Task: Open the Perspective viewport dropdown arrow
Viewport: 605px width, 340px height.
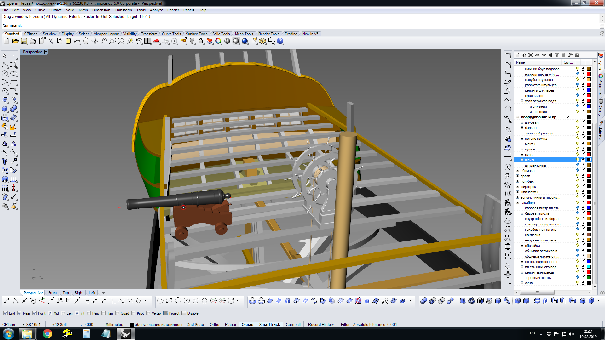Action: pos(46,52)
